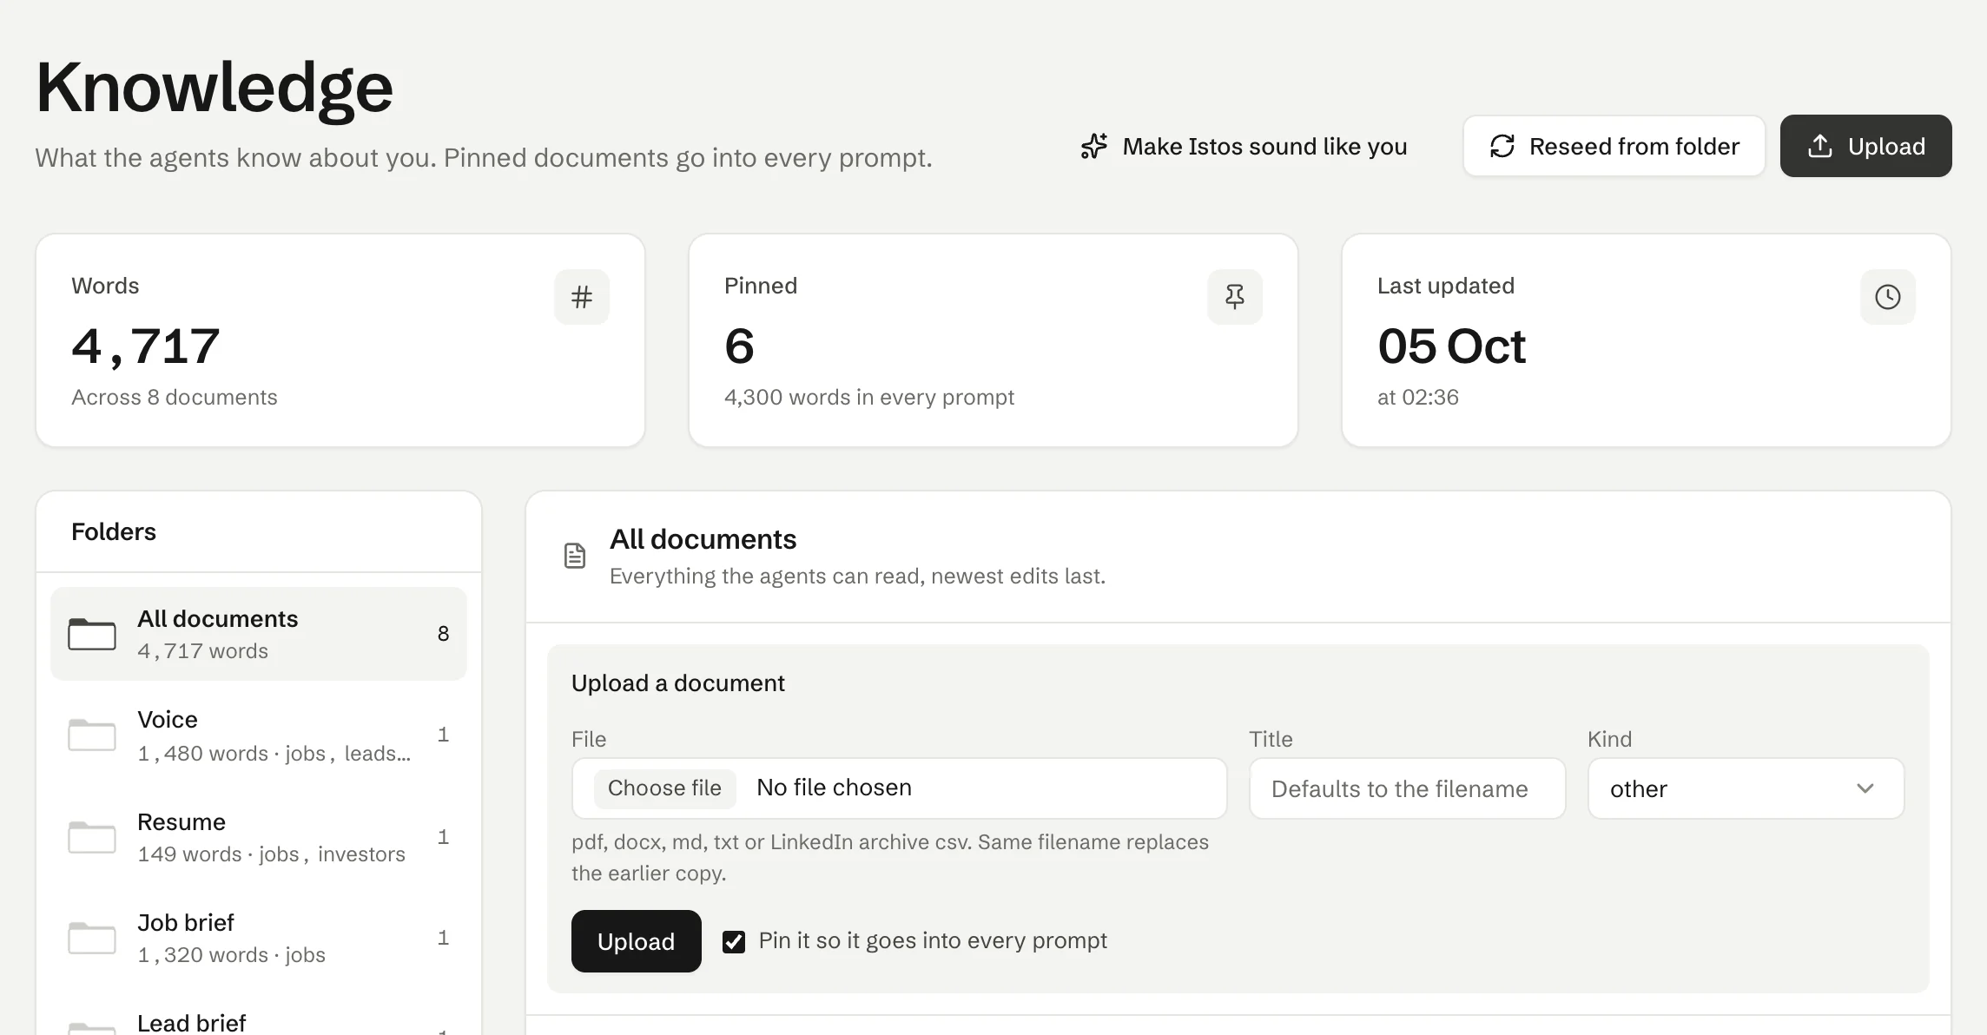The image size is (1987, 1035).
Task: Click the dark Upload button in page header
Action: coord(1865,146)
